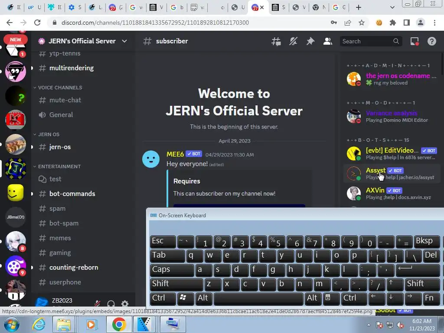Open the Assyst bot member entry
The width and height of the screenshot is (444, 333).
(392, 173)
